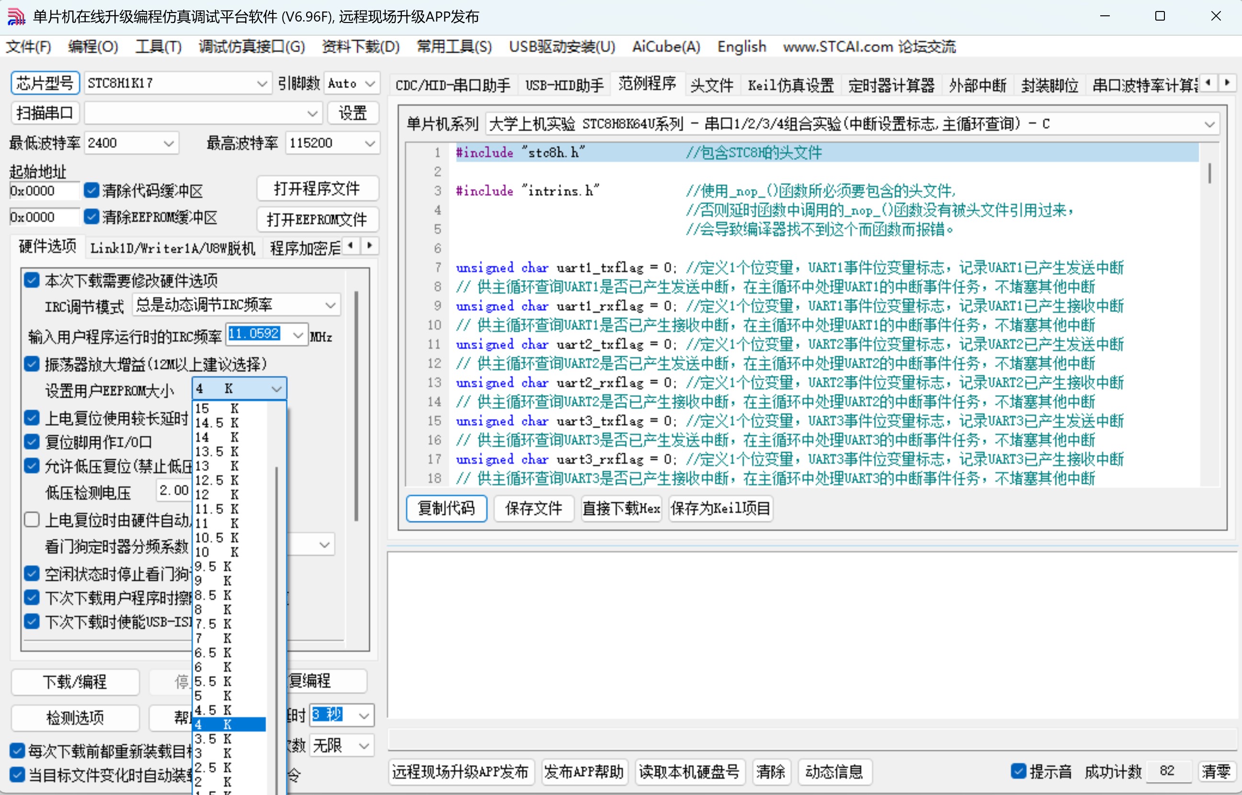Click the 复制代码 button
Screen dimensions: 1242x795
point(446,509)
